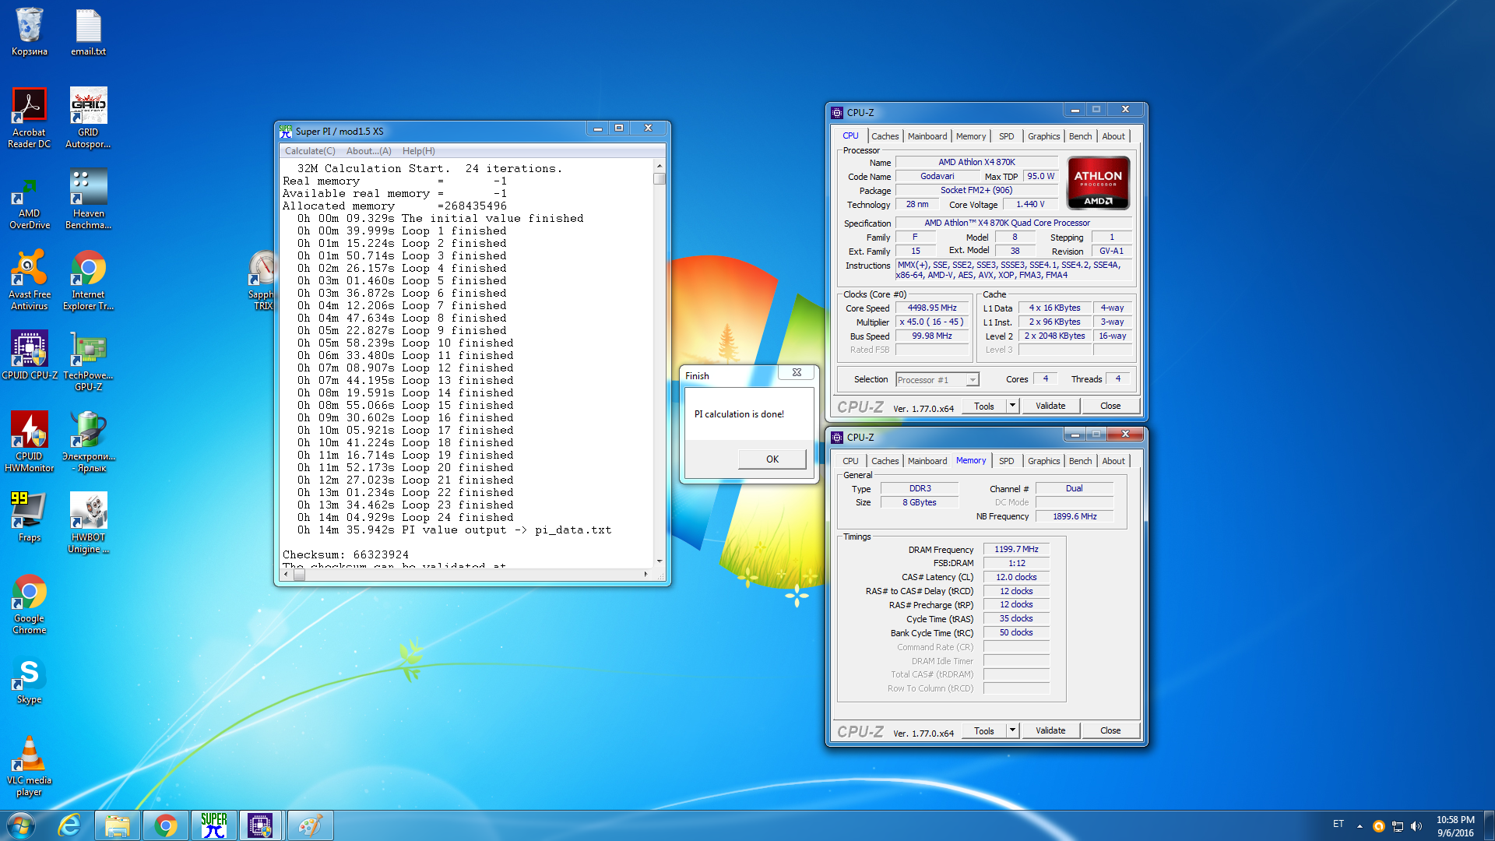The image size is (1495, 841).
Task: Open About...(A) menu in Super PI
Action: 369,151
